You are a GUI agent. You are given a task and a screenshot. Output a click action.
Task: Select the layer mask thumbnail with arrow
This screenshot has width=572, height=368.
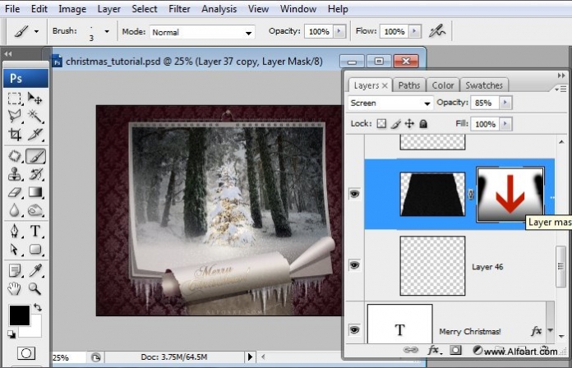[510, 195]
